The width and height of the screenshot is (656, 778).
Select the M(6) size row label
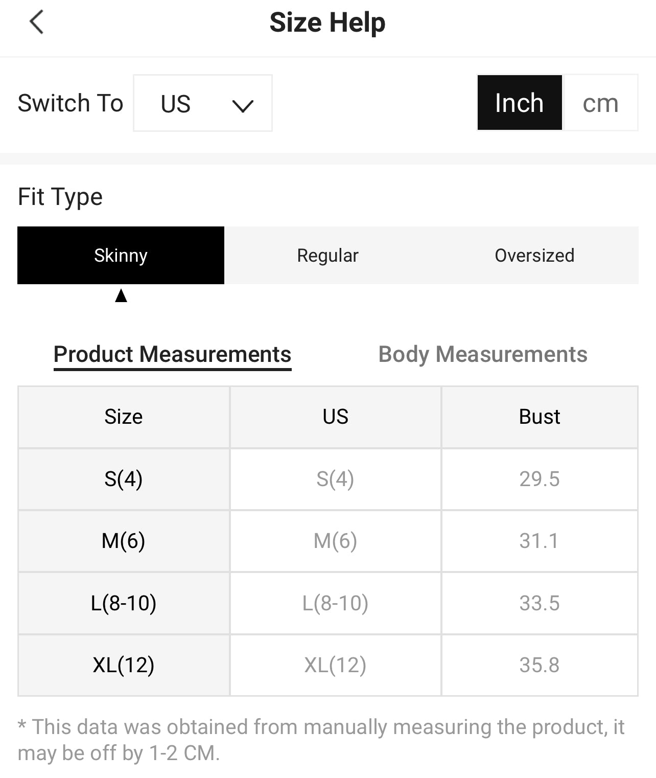point(124,541)
